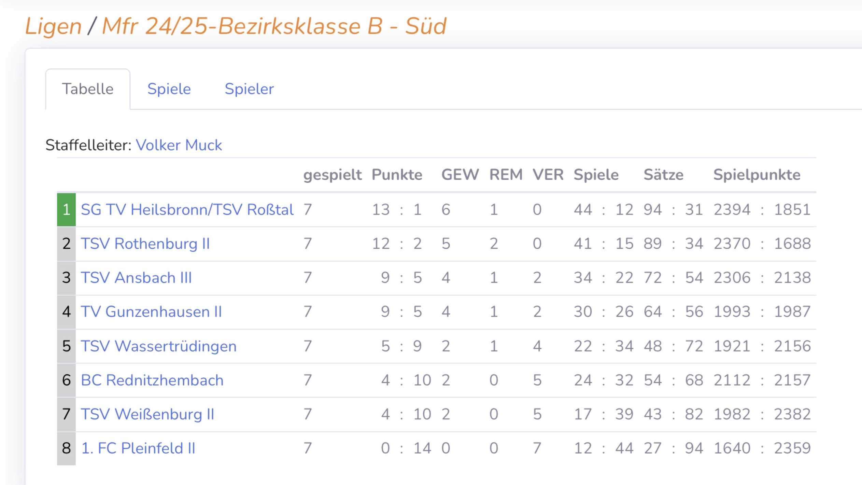Open team TV Gunzenhausen II
Viewport: 862px width, 485px height.
tap(151, 311)
